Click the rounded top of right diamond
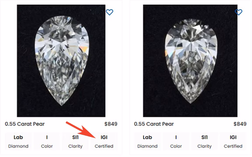Image resolution: width=252 pixels, height=157 pixels. [x=191, y=22]
